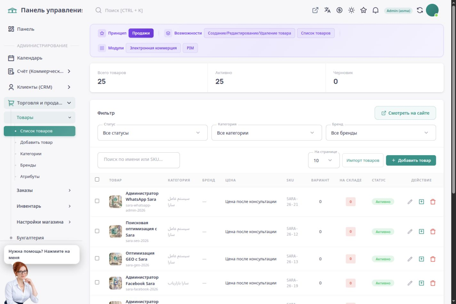
Task: Click plus icon for Facebook Sara row
Action: coord(421,283)
